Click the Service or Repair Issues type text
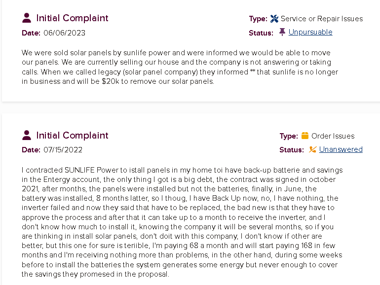 point(322,19)
